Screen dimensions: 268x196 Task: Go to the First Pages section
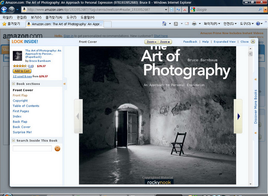[x=21, y=111]
